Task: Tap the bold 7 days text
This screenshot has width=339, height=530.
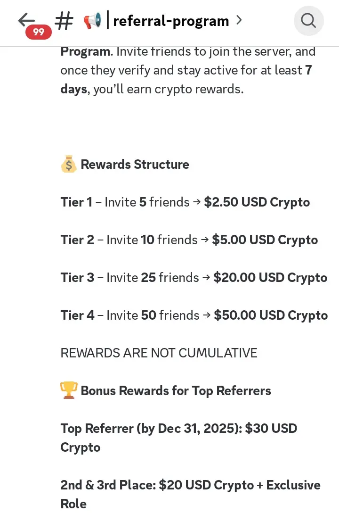Action: click(x=73, y=89)
